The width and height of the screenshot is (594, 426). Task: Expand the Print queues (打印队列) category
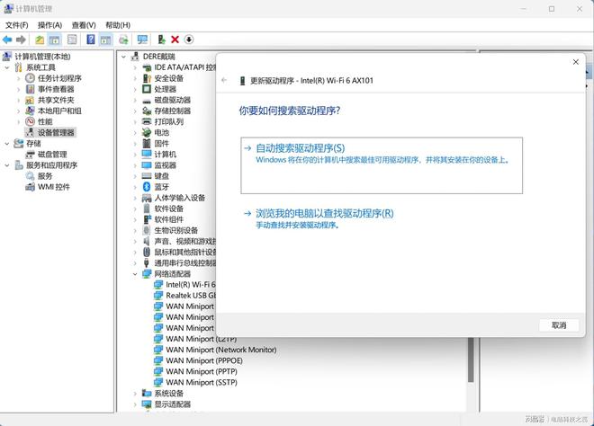click(x=135, y=122)
